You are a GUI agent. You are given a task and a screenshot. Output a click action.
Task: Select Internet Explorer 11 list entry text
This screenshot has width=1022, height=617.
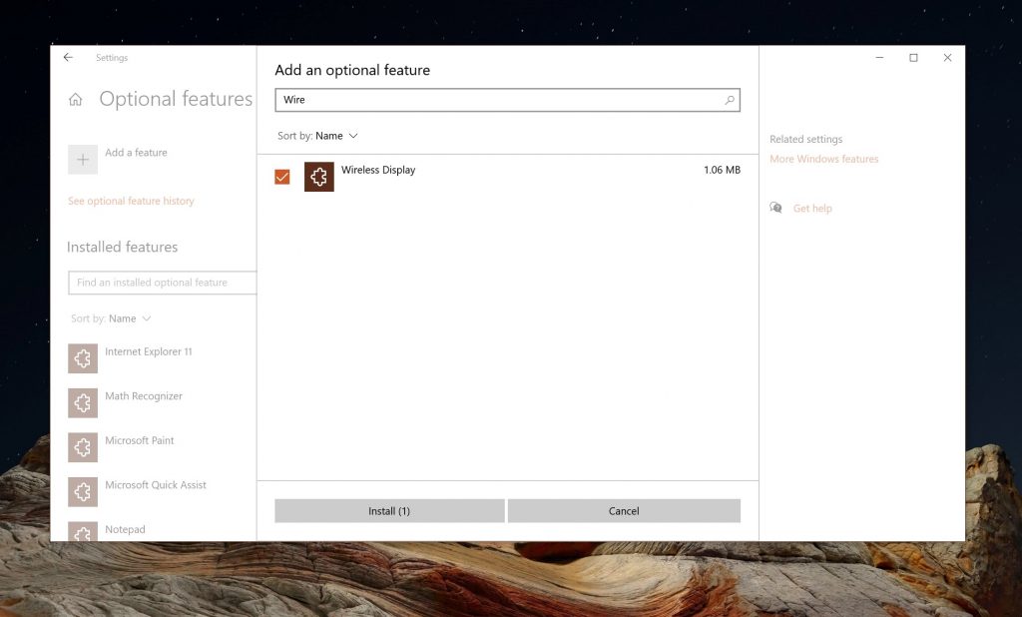point(149,351)
